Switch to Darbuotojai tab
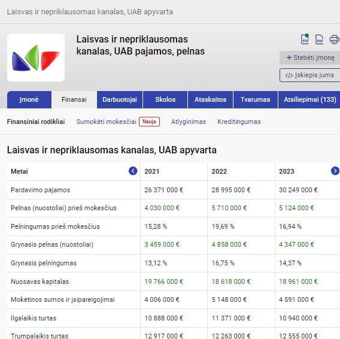 click(120, 99)
